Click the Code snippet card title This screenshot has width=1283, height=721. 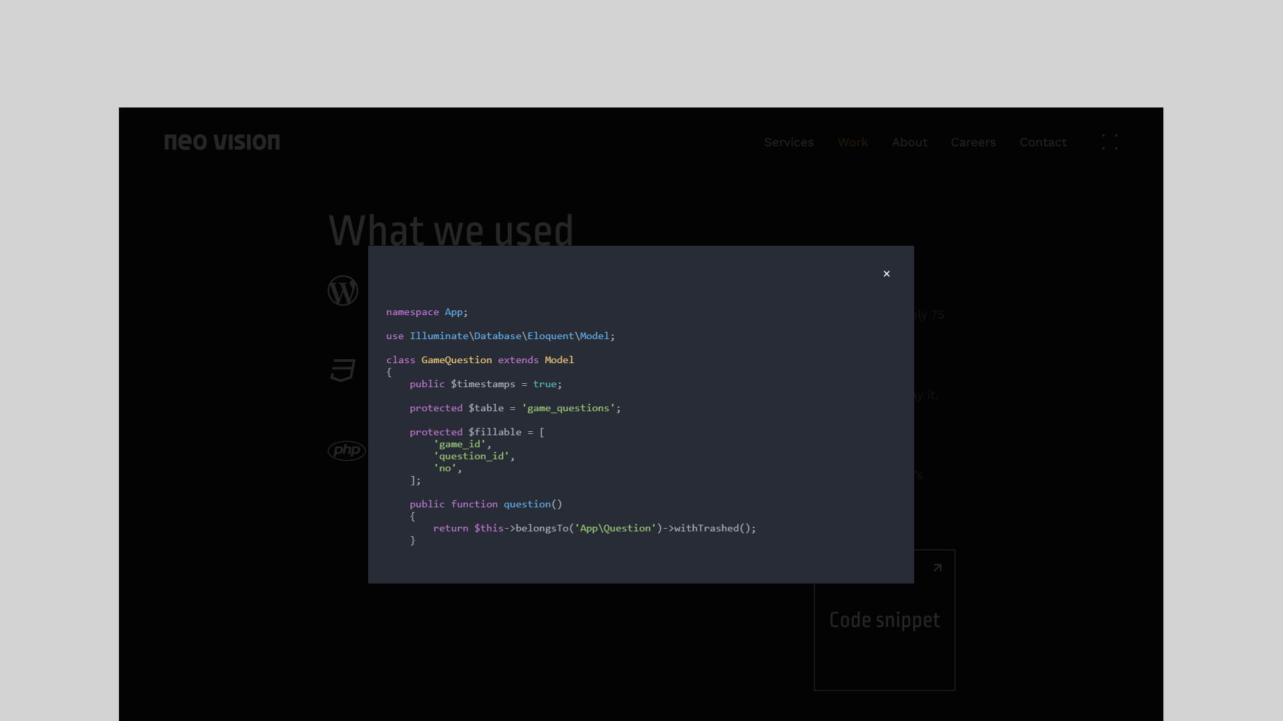pos(884,620)
